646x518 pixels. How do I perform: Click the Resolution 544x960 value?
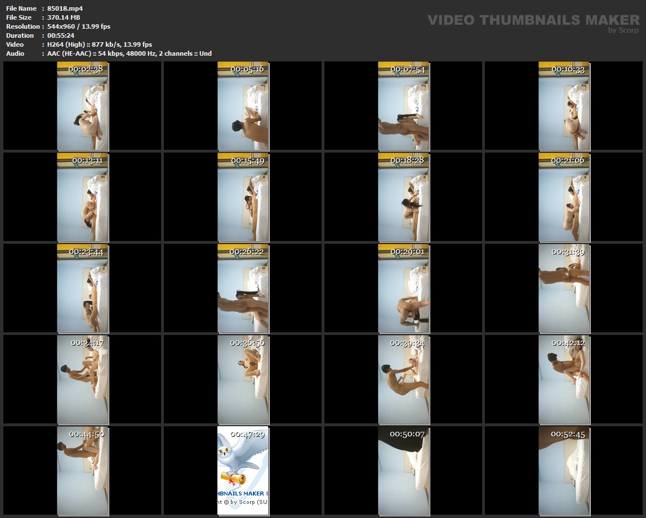(79, 26)
